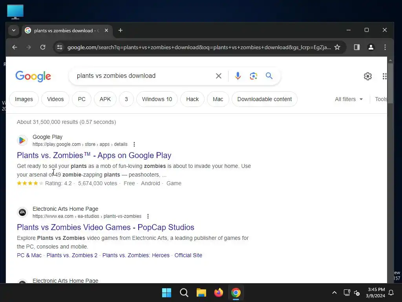Select the Videos filter chip

coord(55,99)
